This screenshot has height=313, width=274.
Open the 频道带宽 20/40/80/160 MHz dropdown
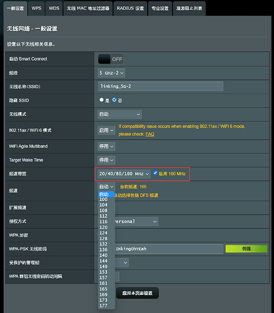124,174
